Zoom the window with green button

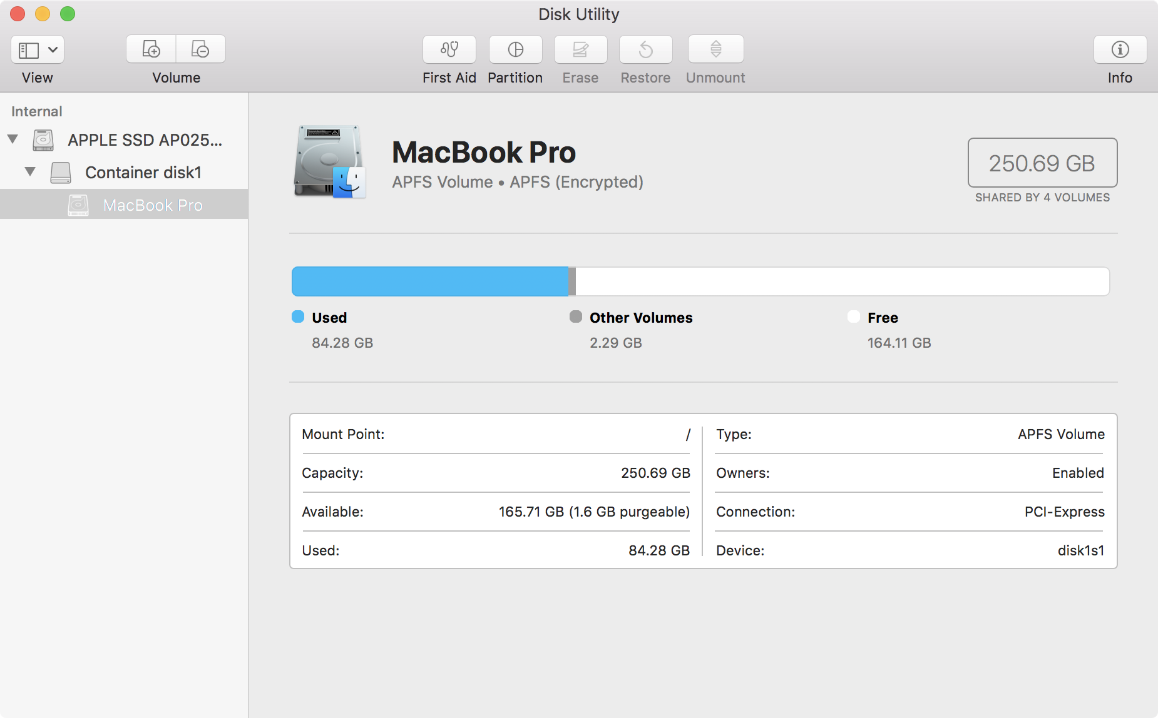(68, 14)
